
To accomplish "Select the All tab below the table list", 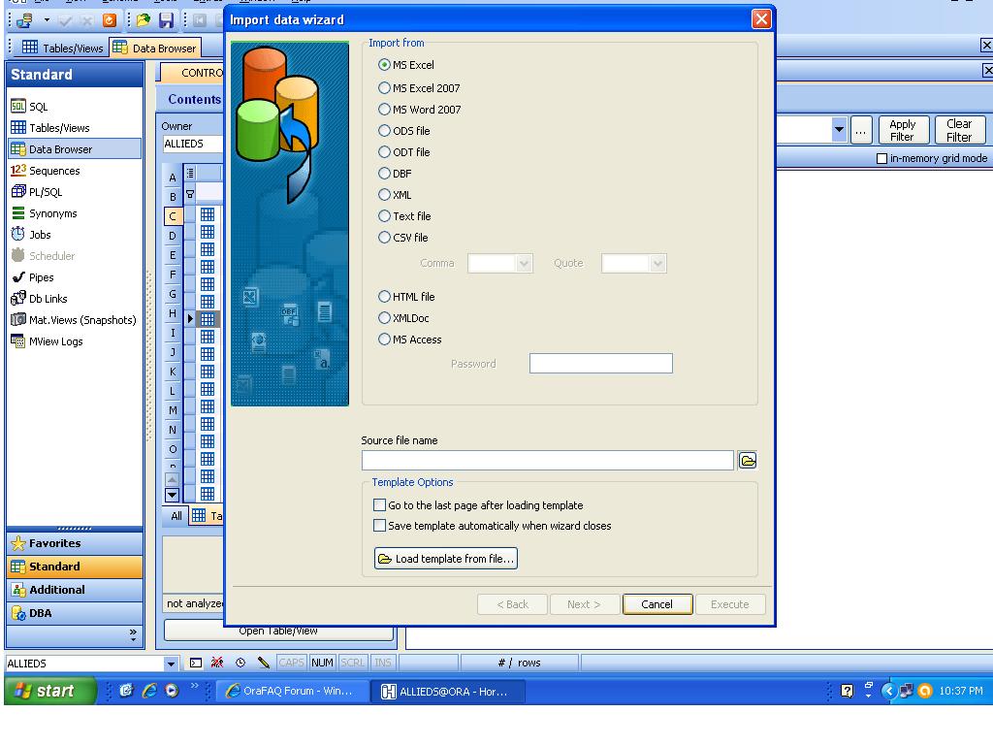I will [x=176, y=516].
